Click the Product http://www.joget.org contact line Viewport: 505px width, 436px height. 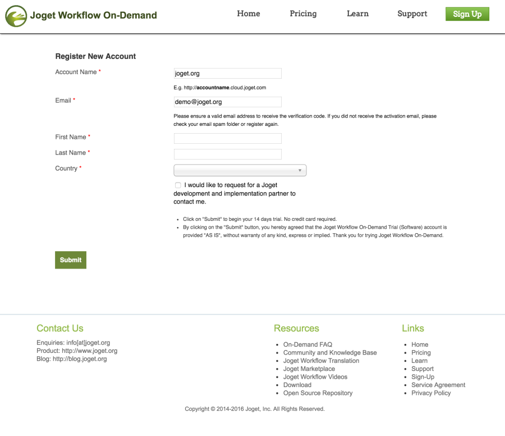pyautogui.click(x=77, y=351)
